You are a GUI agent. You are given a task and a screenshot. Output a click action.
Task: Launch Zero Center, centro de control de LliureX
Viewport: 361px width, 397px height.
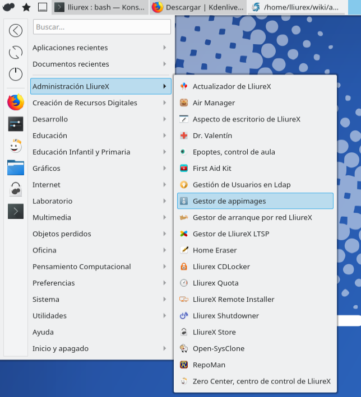(255, 381)
